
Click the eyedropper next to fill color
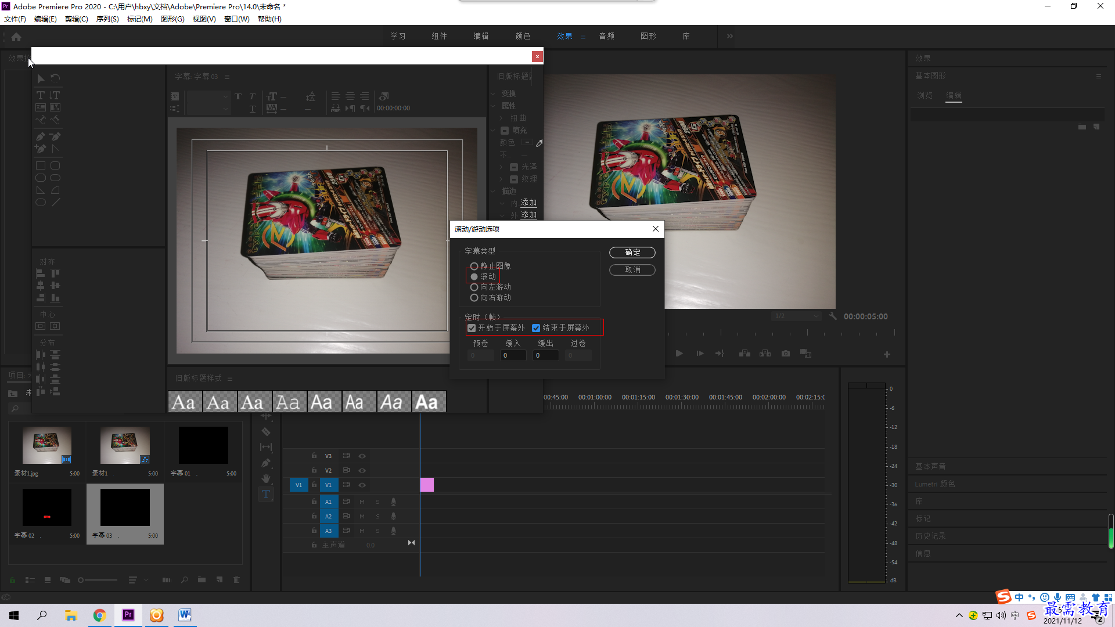click(539, 143)
